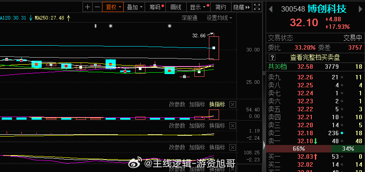Click stock name 博创科技
365x172 pixels.
point(327,9)
